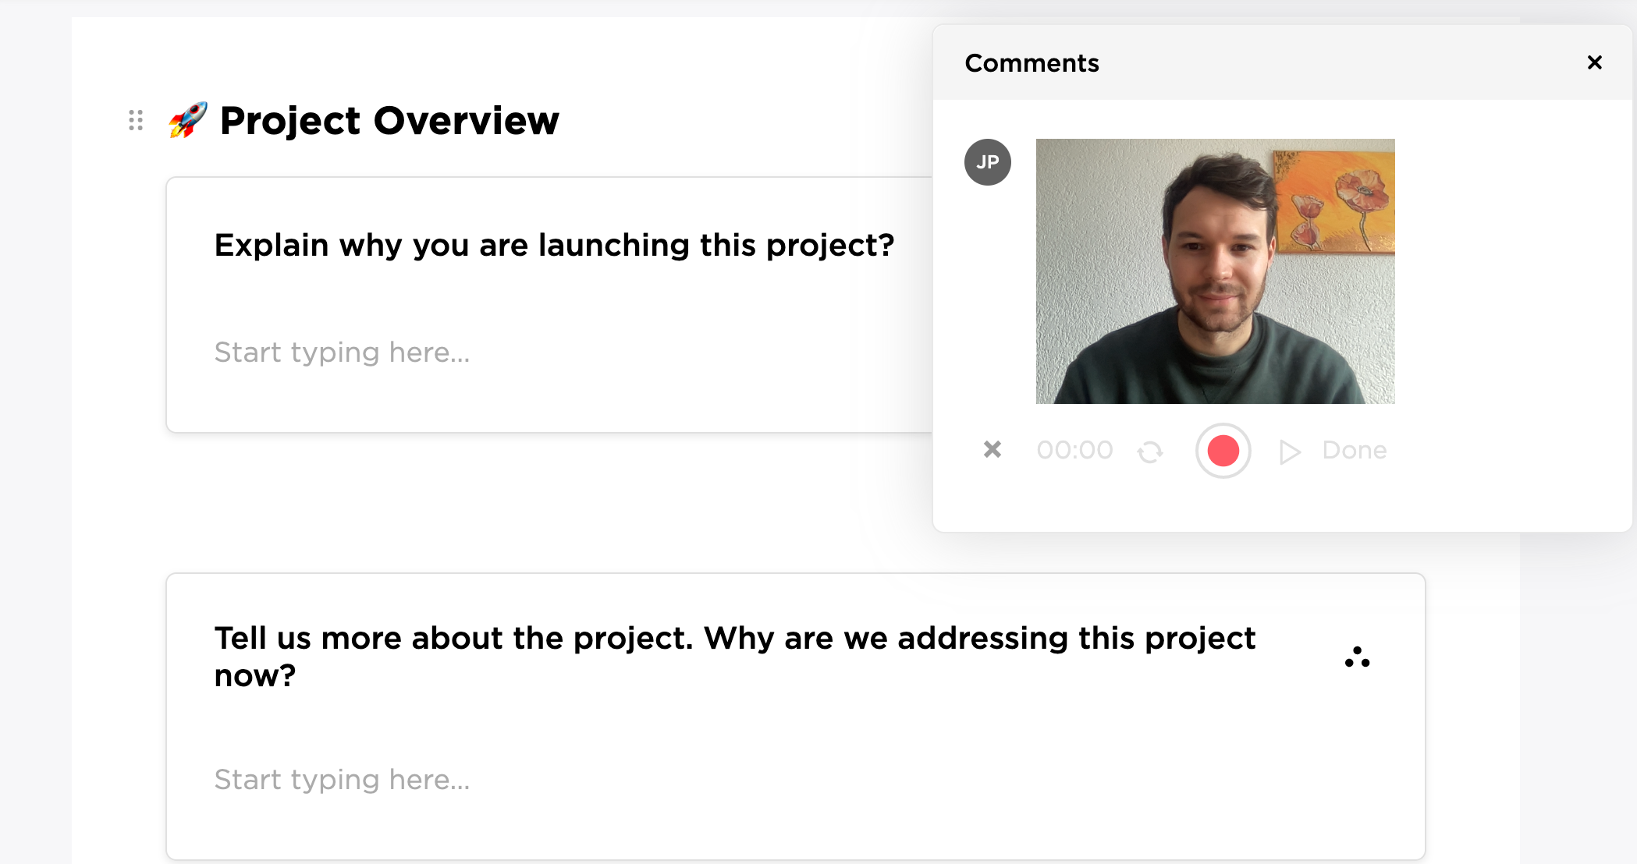This screenshot has width=1637, height=864.
Task: Click the Done button for recording
Action: pos(1354,450)
